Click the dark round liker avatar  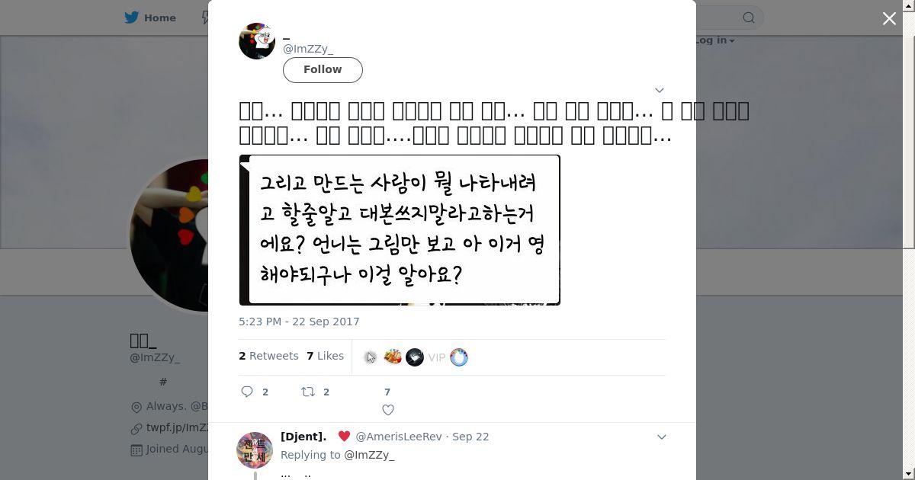coord(415,357)
